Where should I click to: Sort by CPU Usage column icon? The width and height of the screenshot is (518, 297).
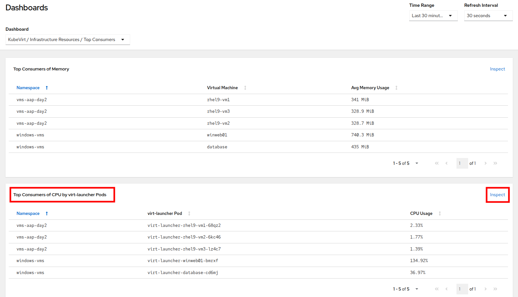pyautogui.click(x=440, y=214)
